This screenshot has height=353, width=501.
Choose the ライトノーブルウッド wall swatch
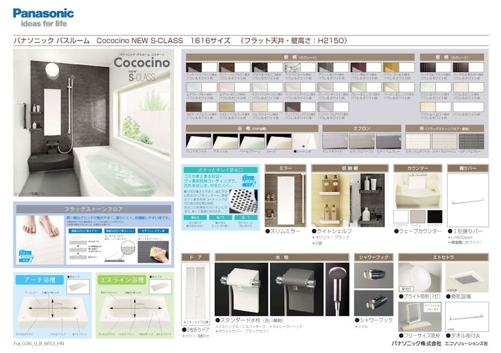234,107
